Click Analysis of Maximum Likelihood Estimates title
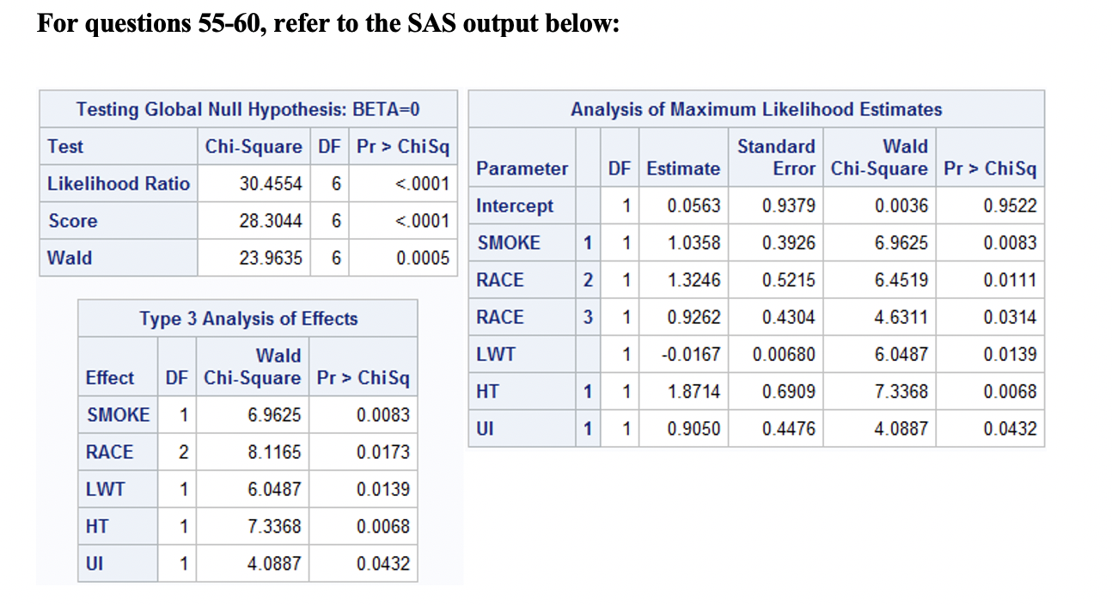 tap(756, 109)
